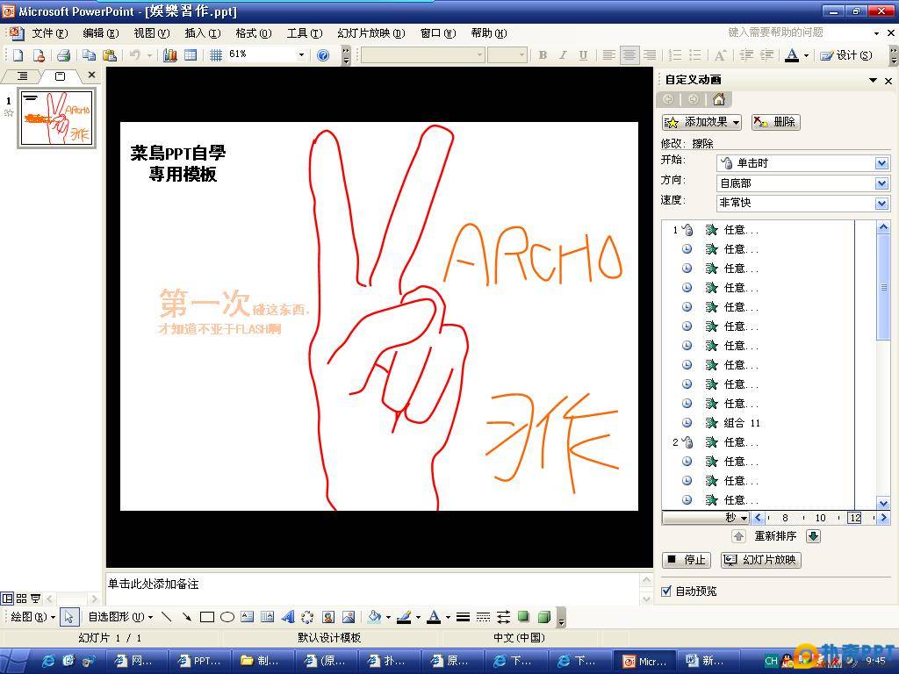Click the 设计(S) button

[x=846, y=55]
